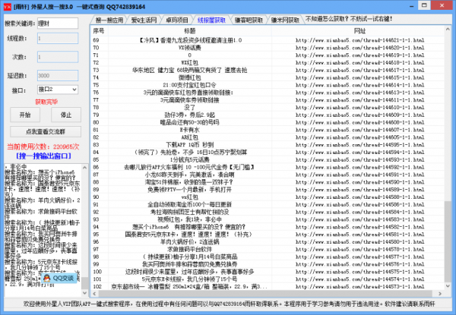Image resolution: width=456 pixels, height=315 pixels.
Task: Select row 94 想买个iPhone6
Action: (268, 227)
